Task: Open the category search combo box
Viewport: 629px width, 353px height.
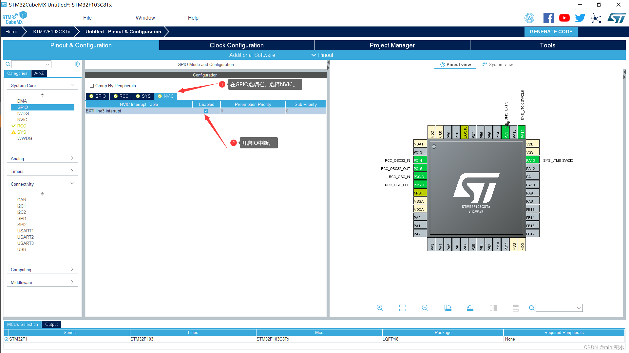Action: point(31,64)
